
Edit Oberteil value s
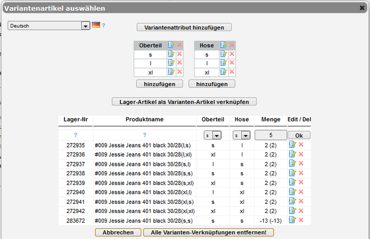171,54
